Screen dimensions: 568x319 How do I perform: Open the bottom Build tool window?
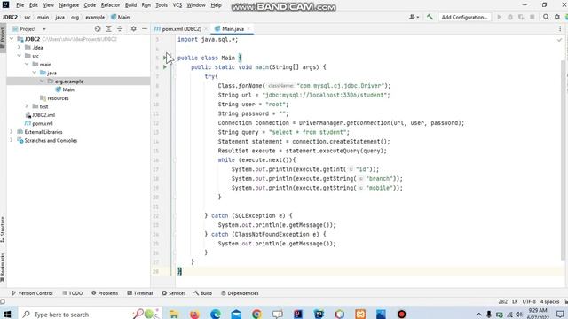coord(203,293)
